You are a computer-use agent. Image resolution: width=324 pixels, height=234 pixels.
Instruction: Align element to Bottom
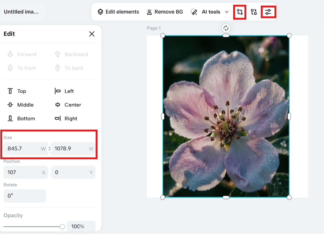pos(21,118)
